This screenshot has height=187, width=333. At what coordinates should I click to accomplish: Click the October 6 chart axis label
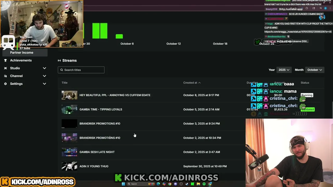tap(127, 44)
